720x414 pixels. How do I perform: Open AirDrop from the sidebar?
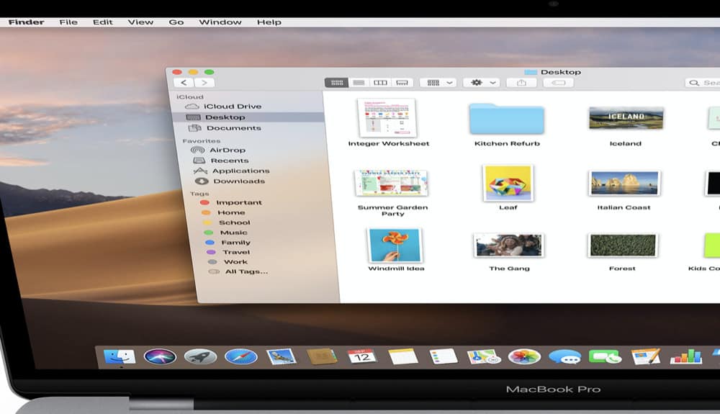tap(219, 150)
